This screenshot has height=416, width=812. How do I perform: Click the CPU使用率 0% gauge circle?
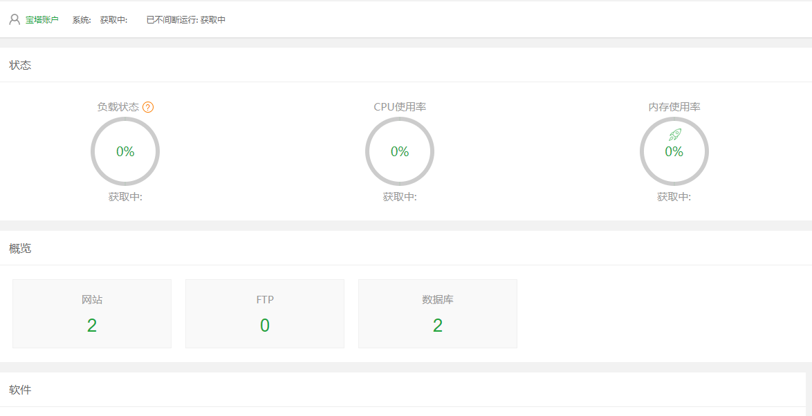(400, 151)
